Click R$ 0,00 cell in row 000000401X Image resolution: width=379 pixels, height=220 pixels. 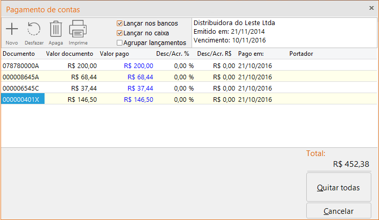pos(224,99)
